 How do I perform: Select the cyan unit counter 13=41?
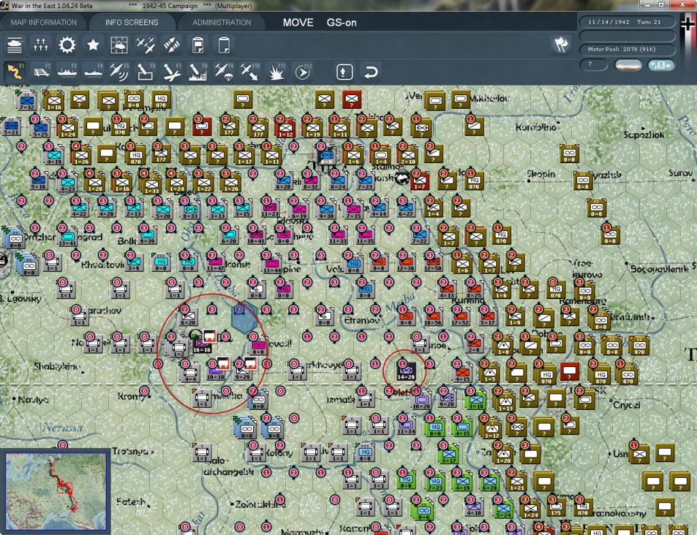pyautogui.click(x=67, y=237)
